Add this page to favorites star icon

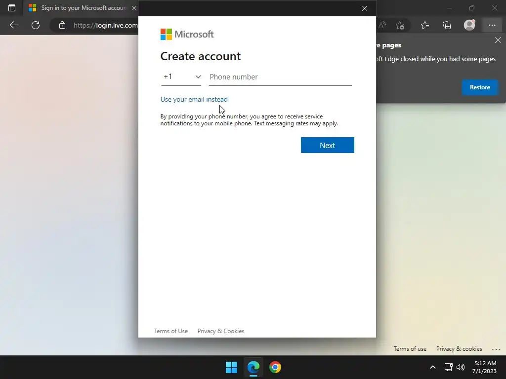point(400,25)
